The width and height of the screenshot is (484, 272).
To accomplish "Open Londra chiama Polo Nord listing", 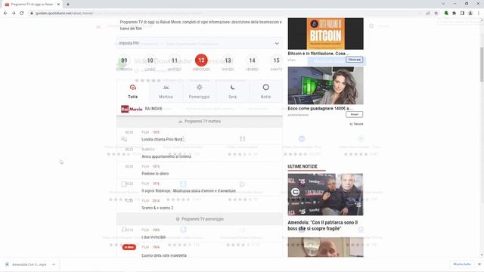I will tap(162, 139).
